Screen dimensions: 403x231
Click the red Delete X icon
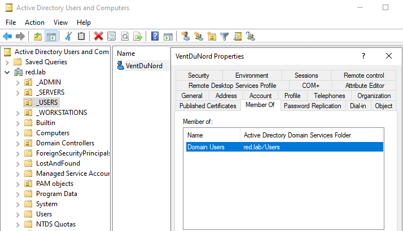coord(99,36)
